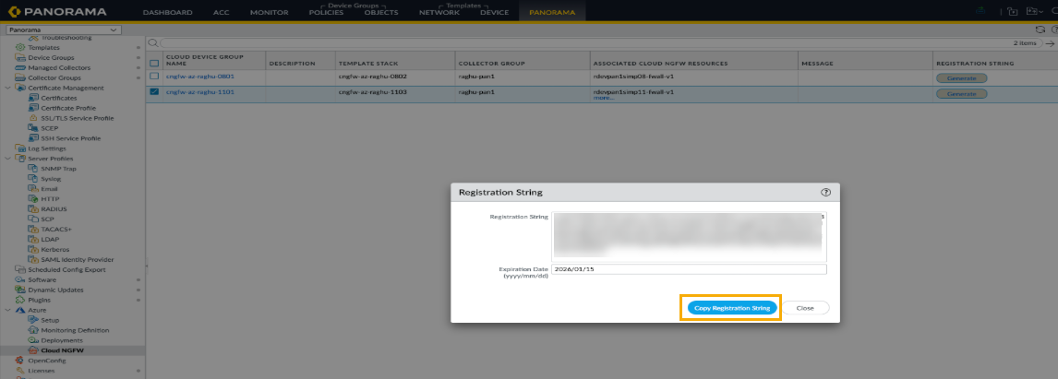Click Copy Registration String button
This screenshot has width=1058, height=379.
point(731,308)
